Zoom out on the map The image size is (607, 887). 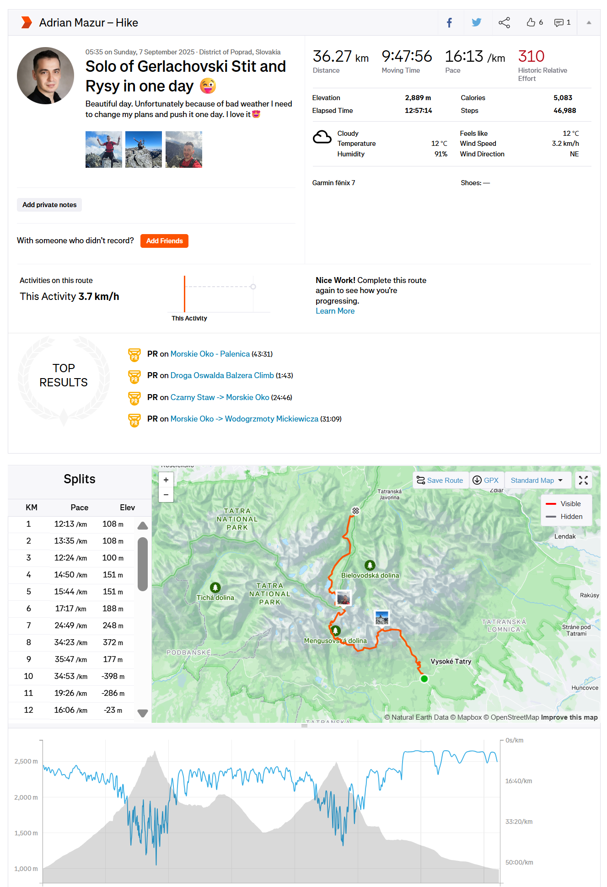point(166,494)
